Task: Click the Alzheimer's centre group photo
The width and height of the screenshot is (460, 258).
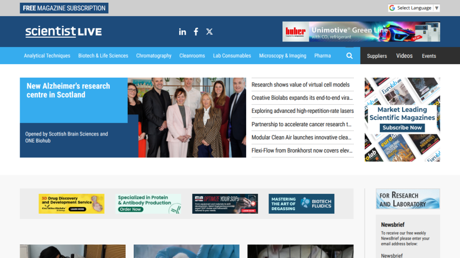Action: click(187, 117)
